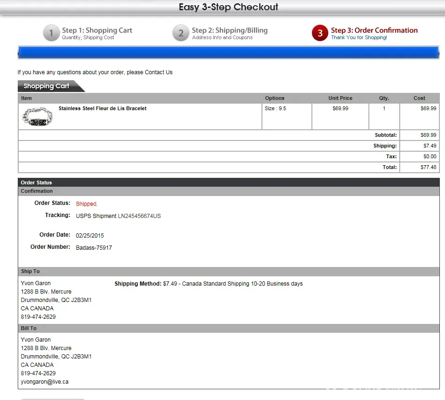Select Step 3: Order Confirmation heading

coord(374,30)
